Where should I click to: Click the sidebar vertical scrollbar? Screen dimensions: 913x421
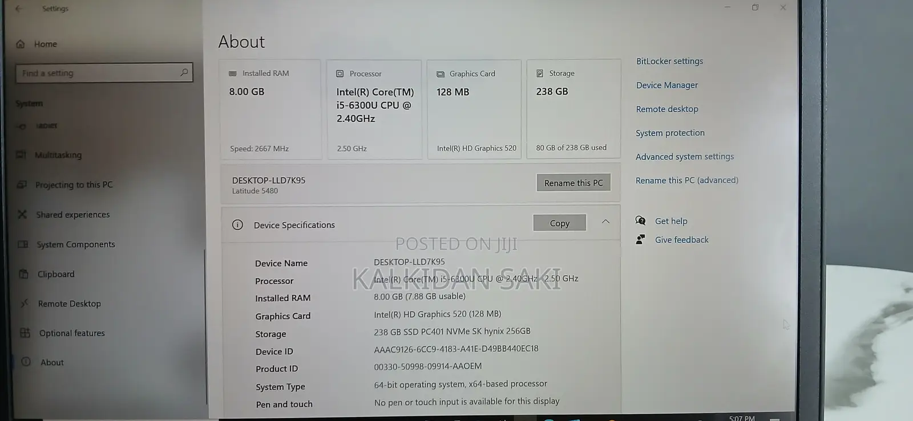click(205, 326)
